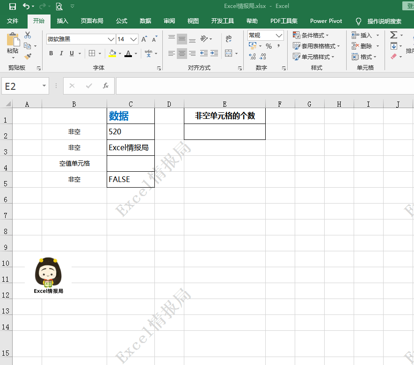Click the 删除 cells button

(362, 46)
